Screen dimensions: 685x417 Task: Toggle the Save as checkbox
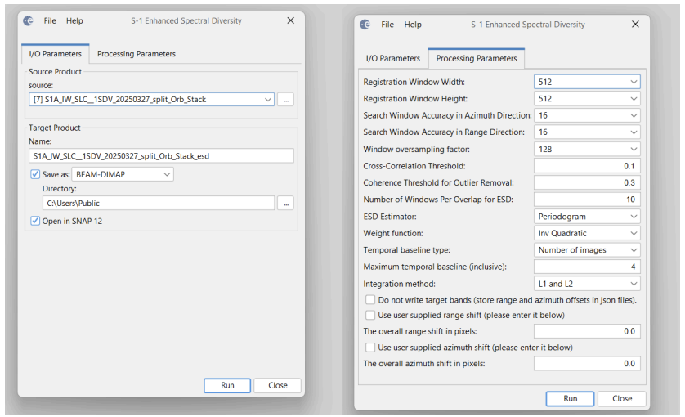click(35, 174)
